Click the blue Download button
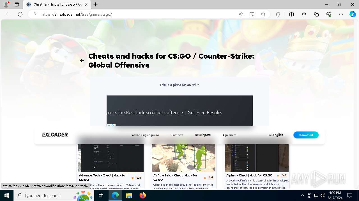 (306, 135)
